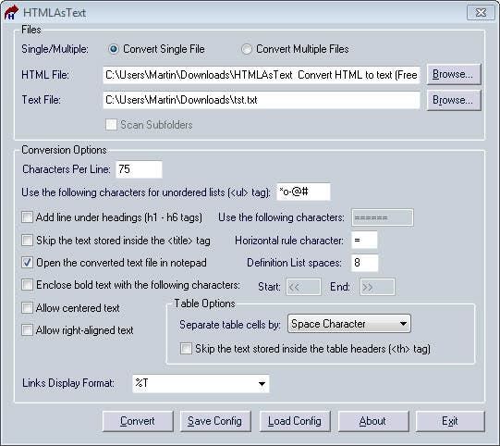Click the Text File path field
This screenshot has width=500, height=446.
coord(262,100)
